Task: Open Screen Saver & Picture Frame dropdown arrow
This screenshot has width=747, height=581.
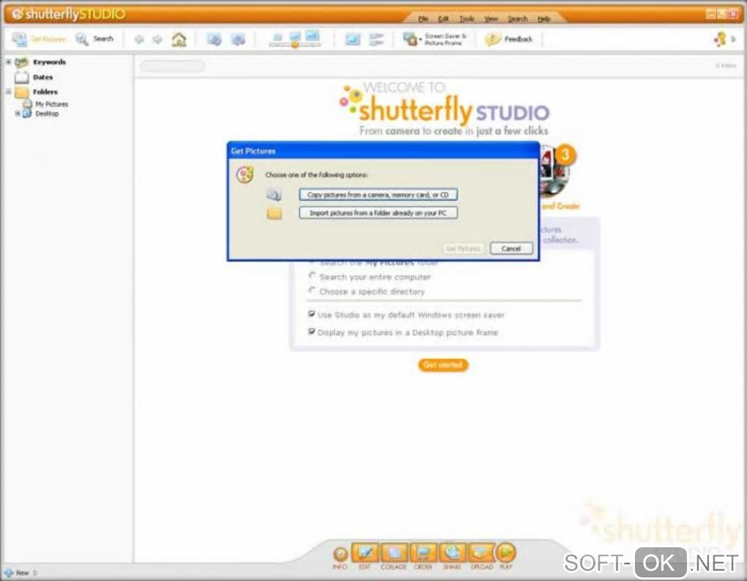Action: [x=420, y=40]
